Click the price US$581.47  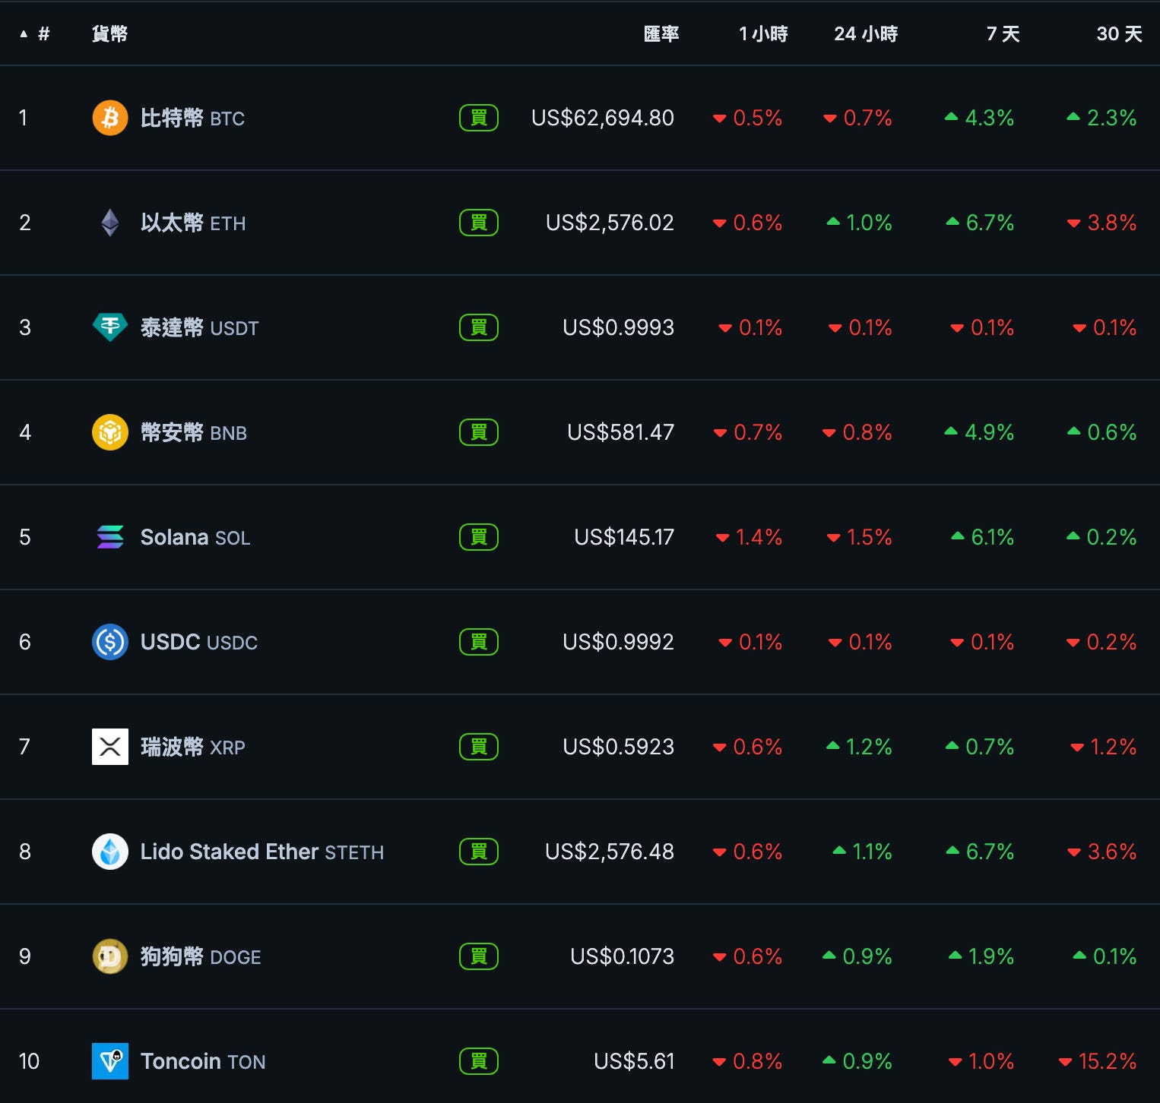click(x=620, y=432)
